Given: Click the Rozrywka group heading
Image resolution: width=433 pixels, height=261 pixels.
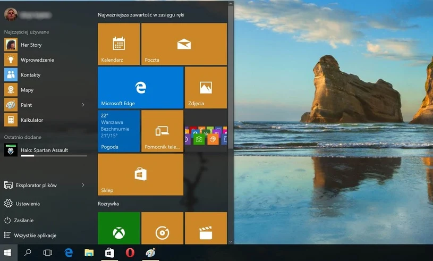Looking at the screenshot, I should [108, 204].
